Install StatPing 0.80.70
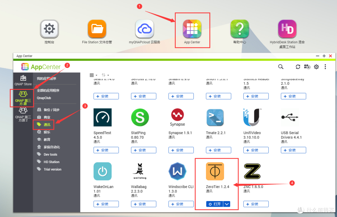 (x=144, y=150)
